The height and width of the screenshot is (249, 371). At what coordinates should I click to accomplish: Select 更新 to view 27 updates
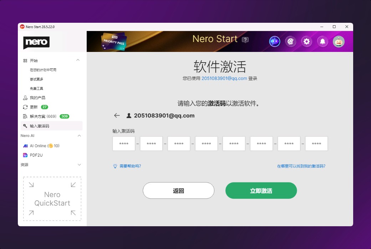36,107
